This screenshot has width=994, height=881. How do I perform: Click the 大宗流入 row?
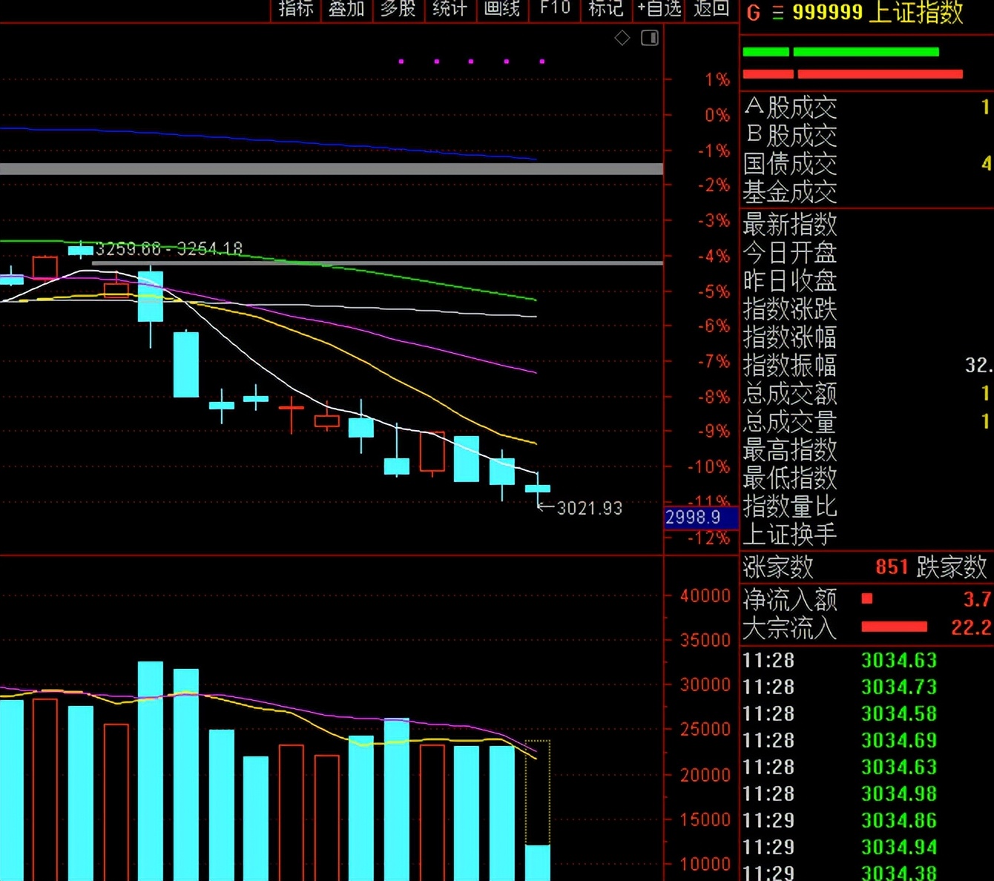(867, 627)
